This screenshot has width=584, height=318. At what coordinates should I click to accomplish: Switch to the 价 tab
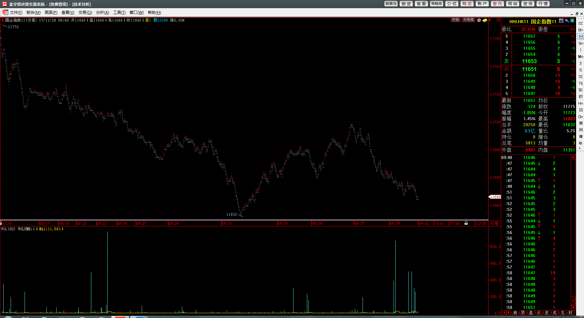tap(539, 313)
